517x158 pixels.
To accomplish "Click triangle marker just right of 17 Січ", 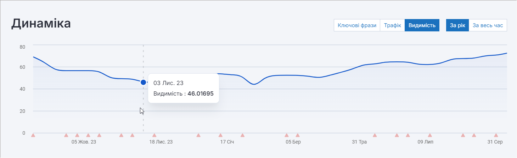I will 242,135.
